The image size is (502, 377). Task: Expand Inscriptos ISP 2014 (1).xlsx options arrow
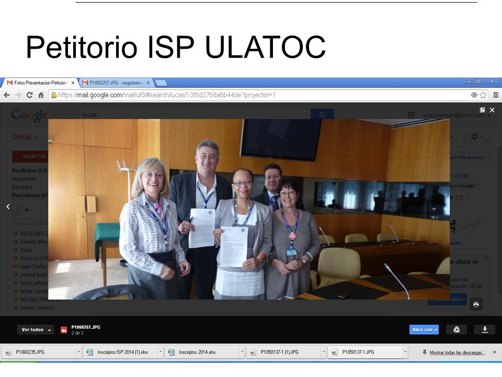pyautogui.click(x=161, y=352)
